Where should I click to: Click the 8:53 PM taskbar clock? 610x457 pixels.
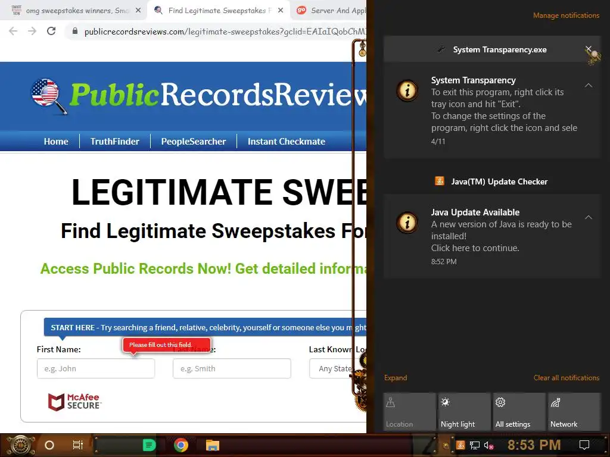click(534, 445)
